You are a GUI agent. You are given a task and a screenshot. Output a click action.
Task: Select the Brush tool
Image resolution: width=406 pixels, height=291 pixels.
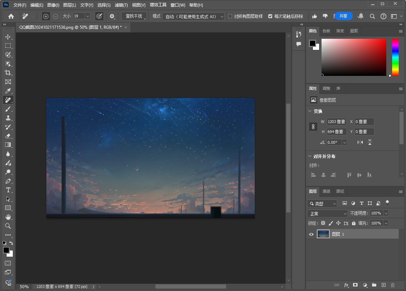tap(8, 109)
